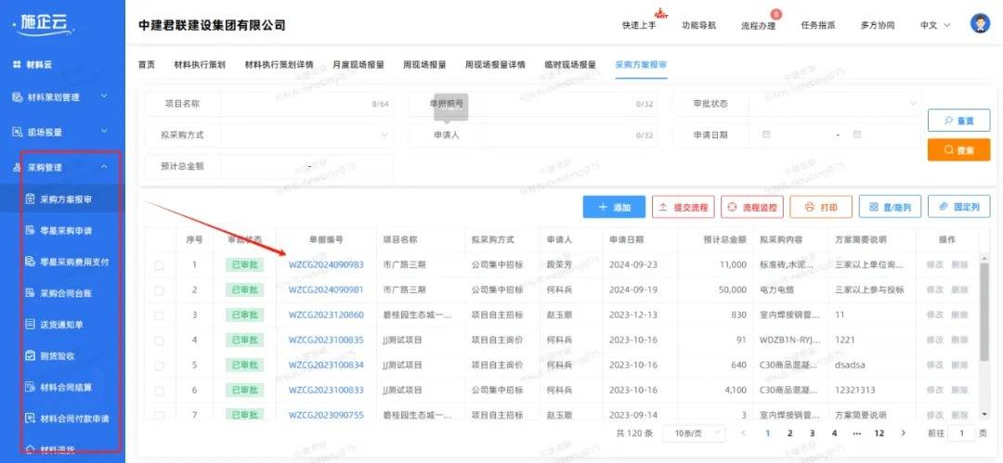Click 修改 in row 1
Viewport: 1003px width, 463px height.
point(934,264)
